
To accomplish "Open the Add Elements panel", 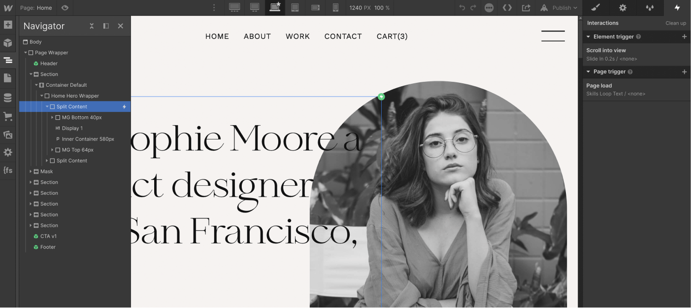I will pos(8,24).
